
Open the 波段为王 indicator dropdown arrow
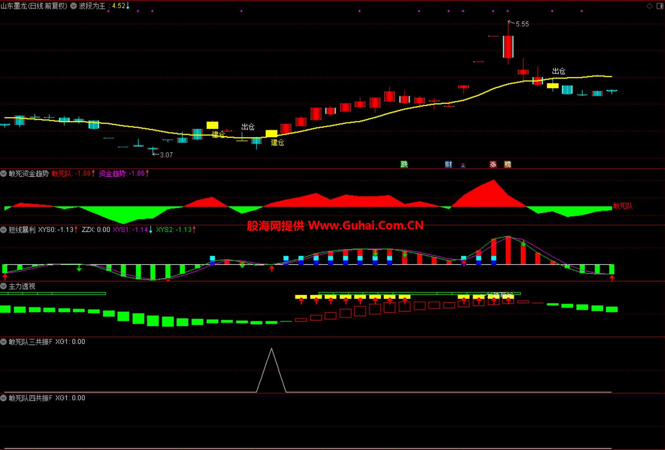coord(73,6)
